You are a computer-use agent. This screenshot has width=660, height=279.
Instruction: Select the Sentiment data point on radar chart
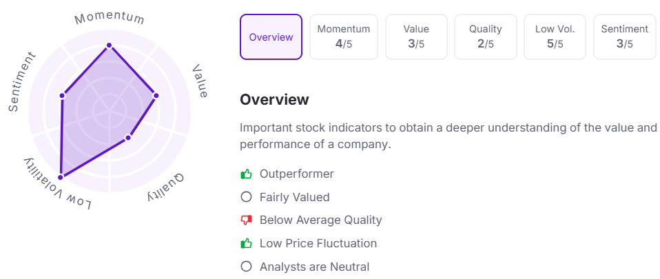(62, 96)
